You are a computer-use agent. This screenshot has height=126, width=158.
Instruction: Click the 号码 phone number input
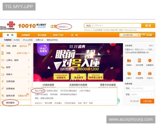(142, 88)
